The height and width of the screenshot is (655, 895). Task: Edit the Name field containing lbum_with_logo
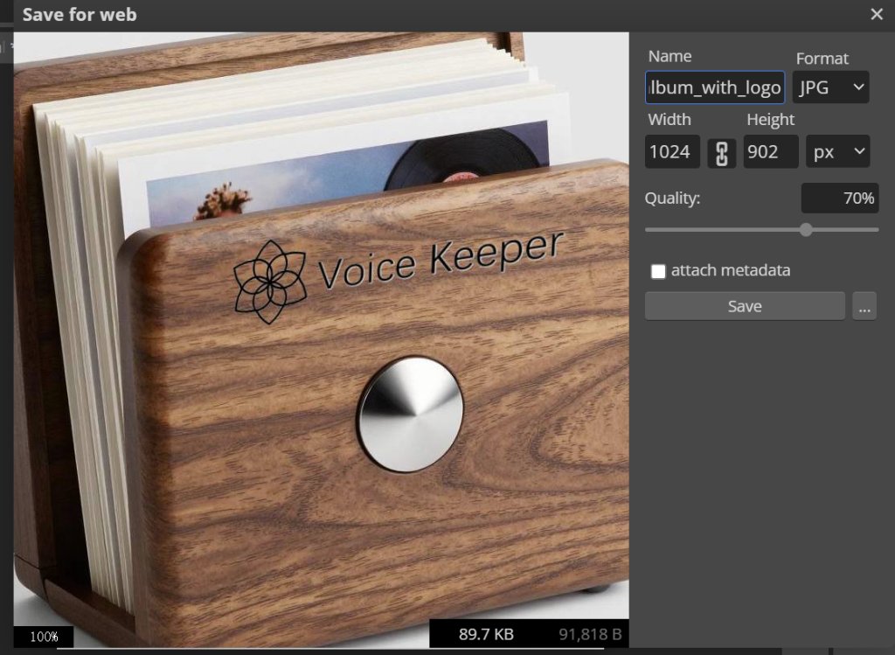click(715, 87)
